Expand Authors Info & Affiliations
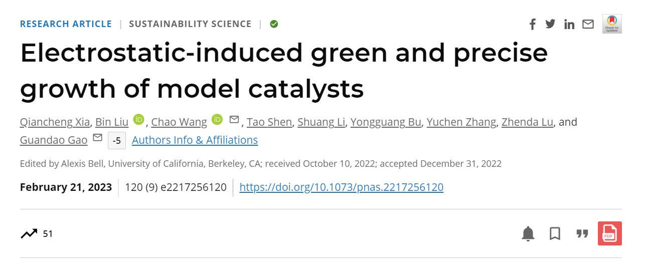Image resolution: width=645 pixels, height=265 pixels. (195, 140)
